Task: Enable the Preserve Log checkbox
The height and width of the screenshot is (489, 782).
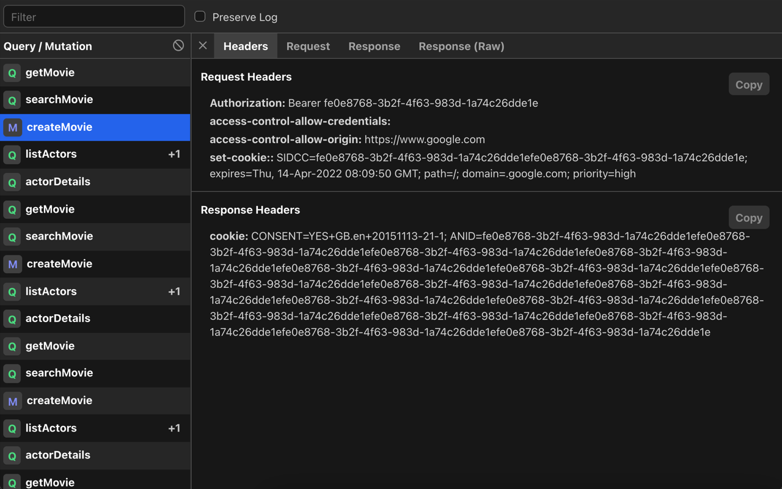Action: [199, 17]
